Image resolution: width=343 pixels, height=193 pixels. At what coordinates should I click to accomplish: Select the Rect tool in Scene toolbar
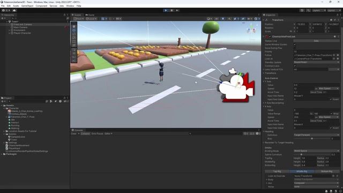tap(74, 41)
